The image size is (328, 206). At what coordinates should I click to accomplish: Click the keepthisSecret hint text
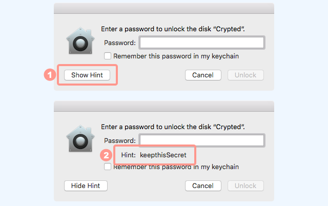163,155
